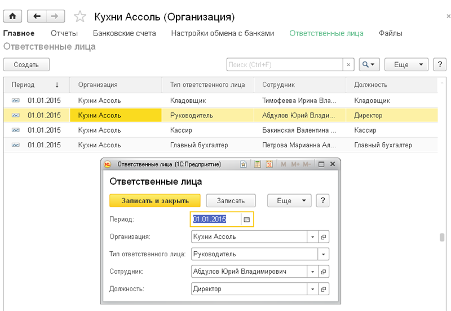Open the Сотрудник record via open icon
This screenshot has width=451, height=311.
[324, 271]
